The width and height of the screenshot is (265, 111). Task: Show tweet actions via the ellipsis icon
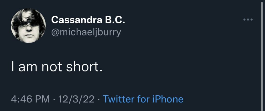click(248, 20)
